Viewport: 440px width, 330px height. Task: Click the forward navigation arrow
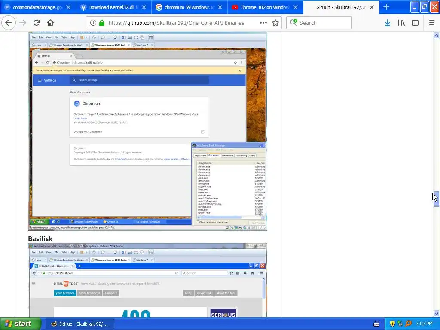click(x=23, y=23)
